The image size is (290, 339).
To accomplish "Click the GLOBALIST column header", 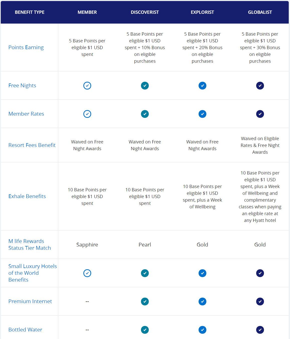I will [x=260, y=12].
